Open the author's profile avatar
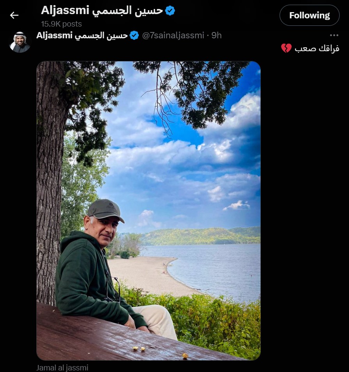This screenshot has width=349, height=372. point(20,42)
